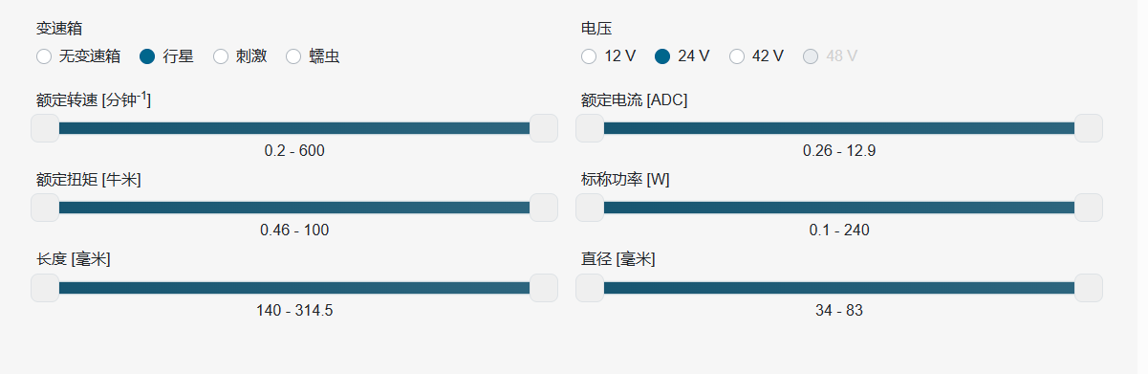This screenshot has height=374, width=1148.
Task: Click the 额定电流 slider left handle
Action: [x=590, y=128]
